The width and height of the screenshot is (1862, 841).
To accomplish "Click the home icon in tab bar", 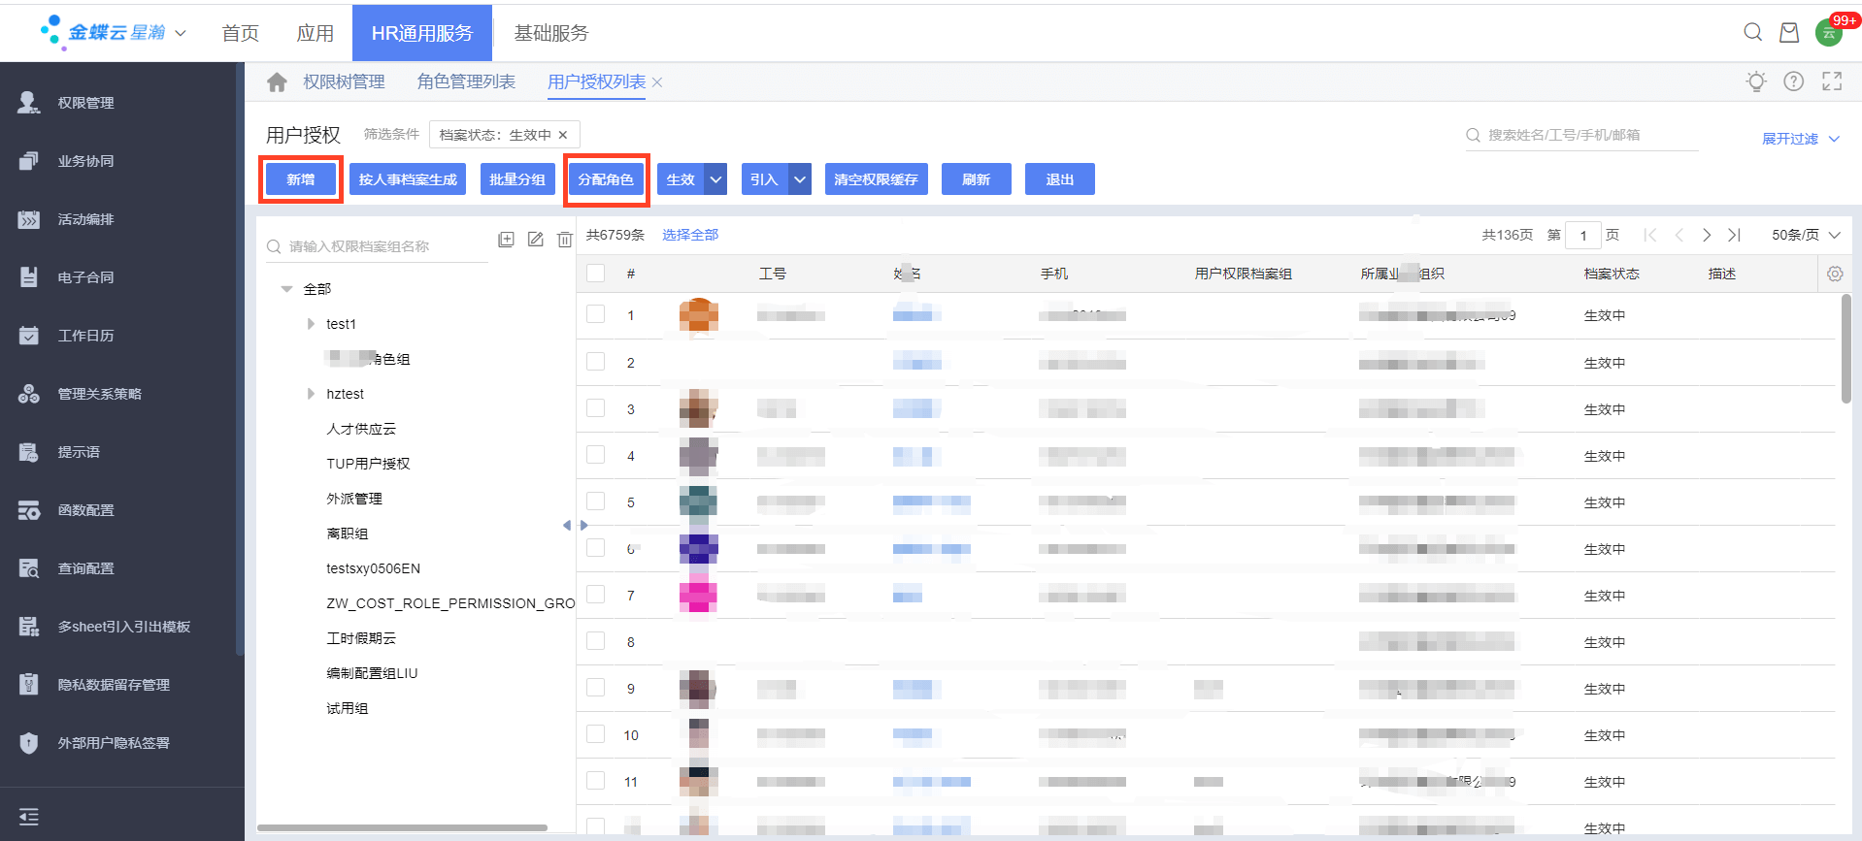I will (x=277, y=82).
